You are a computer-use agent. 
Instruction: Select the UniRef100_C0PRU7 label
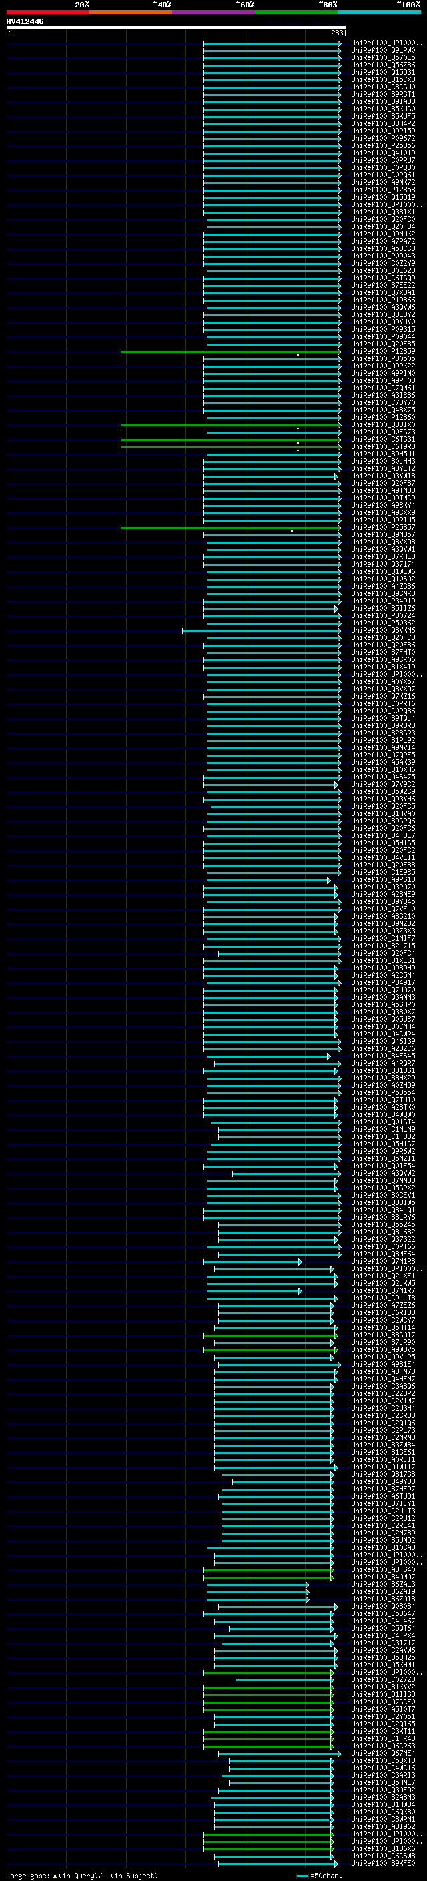(383, 161)
